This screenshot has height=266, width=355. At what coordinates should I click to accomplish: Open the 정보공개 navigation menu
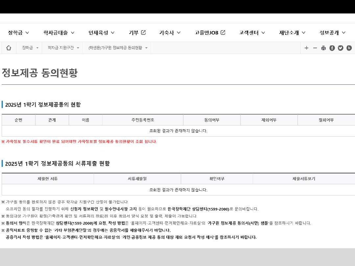tap(333, 33)
